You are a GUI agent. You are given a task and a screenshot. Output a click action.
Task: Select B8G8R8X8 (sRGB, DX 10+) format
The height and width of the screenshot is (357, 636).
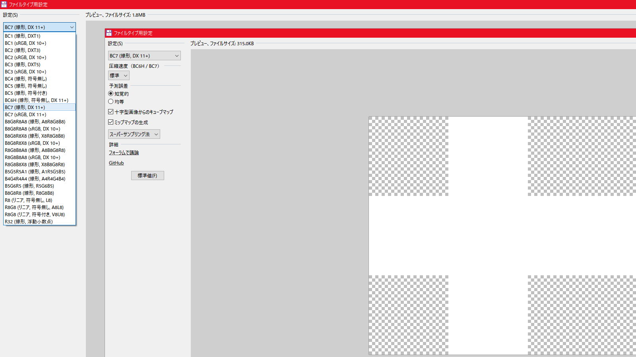coord(39,143)
